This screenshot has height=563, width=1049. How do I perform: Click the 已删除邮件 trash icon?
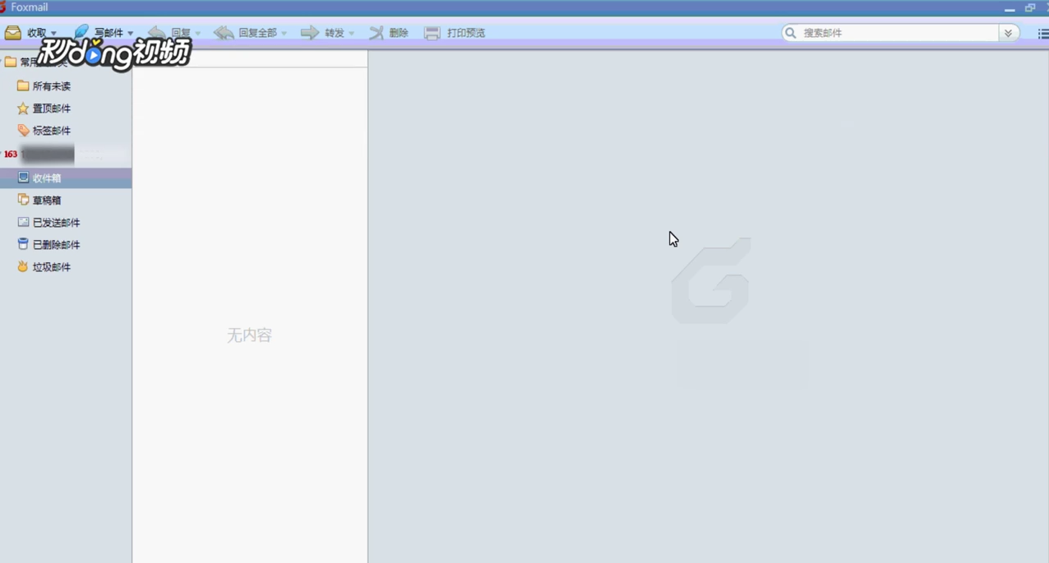[x=23, y=244]
